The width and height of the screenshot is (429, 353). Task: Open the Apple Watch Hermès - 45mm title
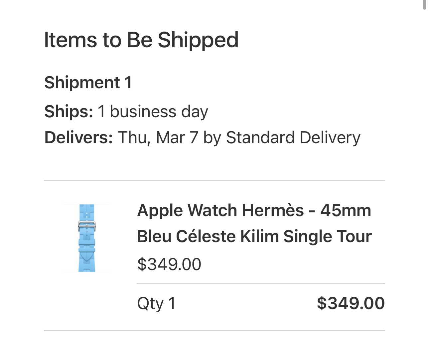coord(254,210)
